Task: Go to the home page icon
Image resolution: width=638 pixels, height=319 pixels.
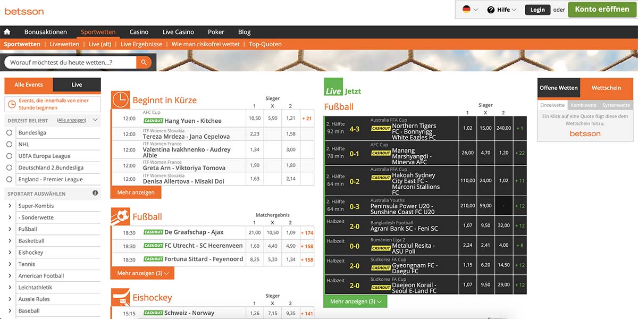Action: click(7, 32)
